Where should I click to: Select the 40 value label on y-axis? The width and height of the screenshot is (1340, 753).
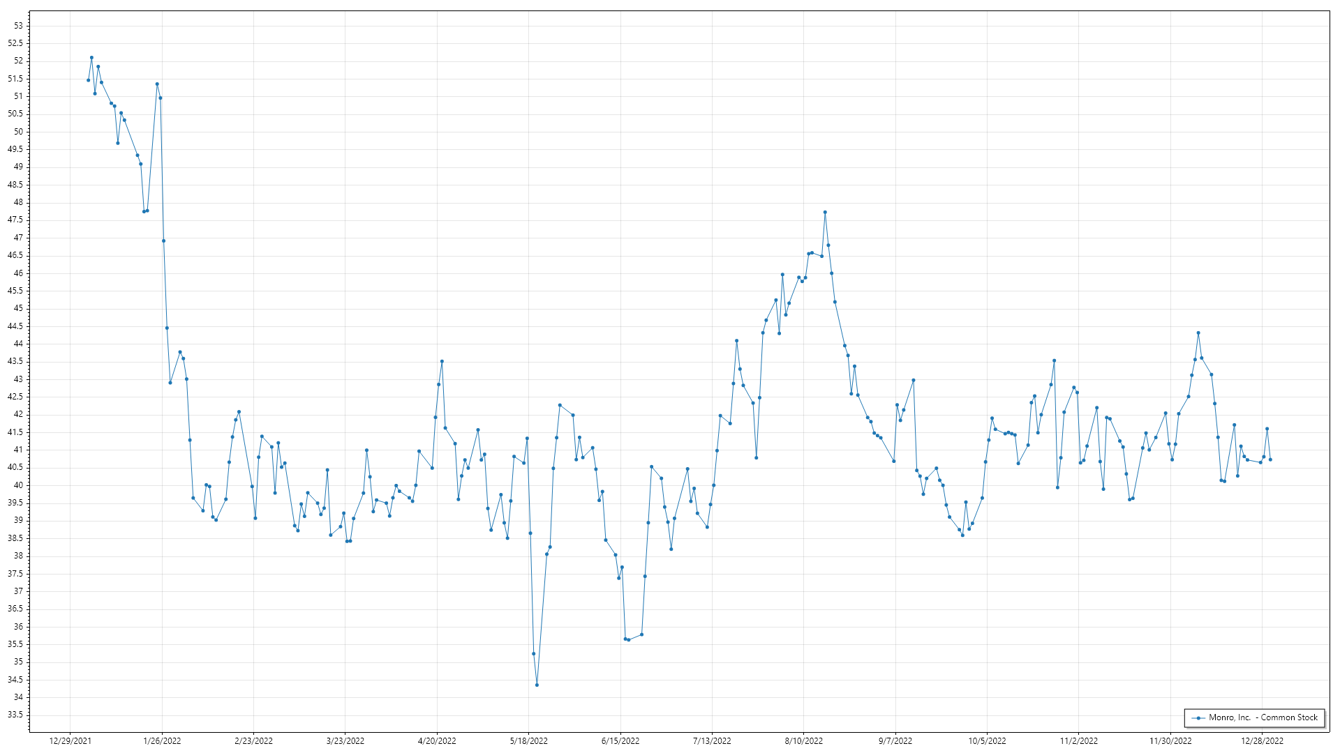[18, 485]
